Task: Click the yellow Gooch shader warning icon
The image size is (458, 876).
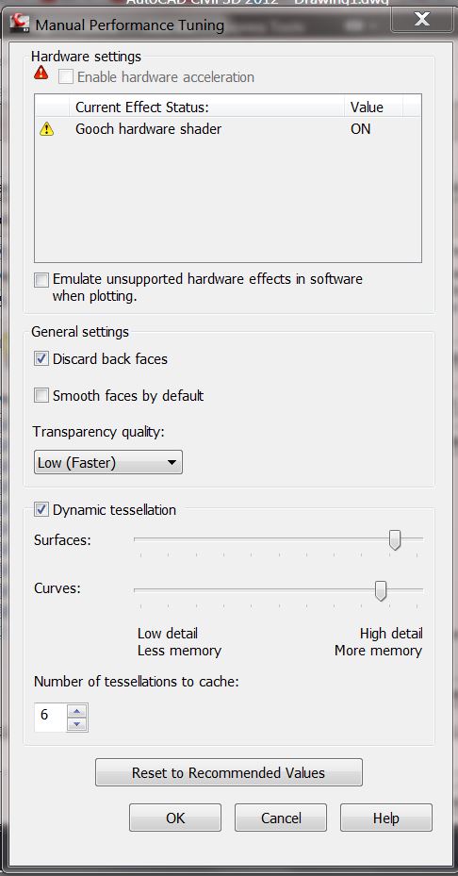Action: click(x=47, y=129)
